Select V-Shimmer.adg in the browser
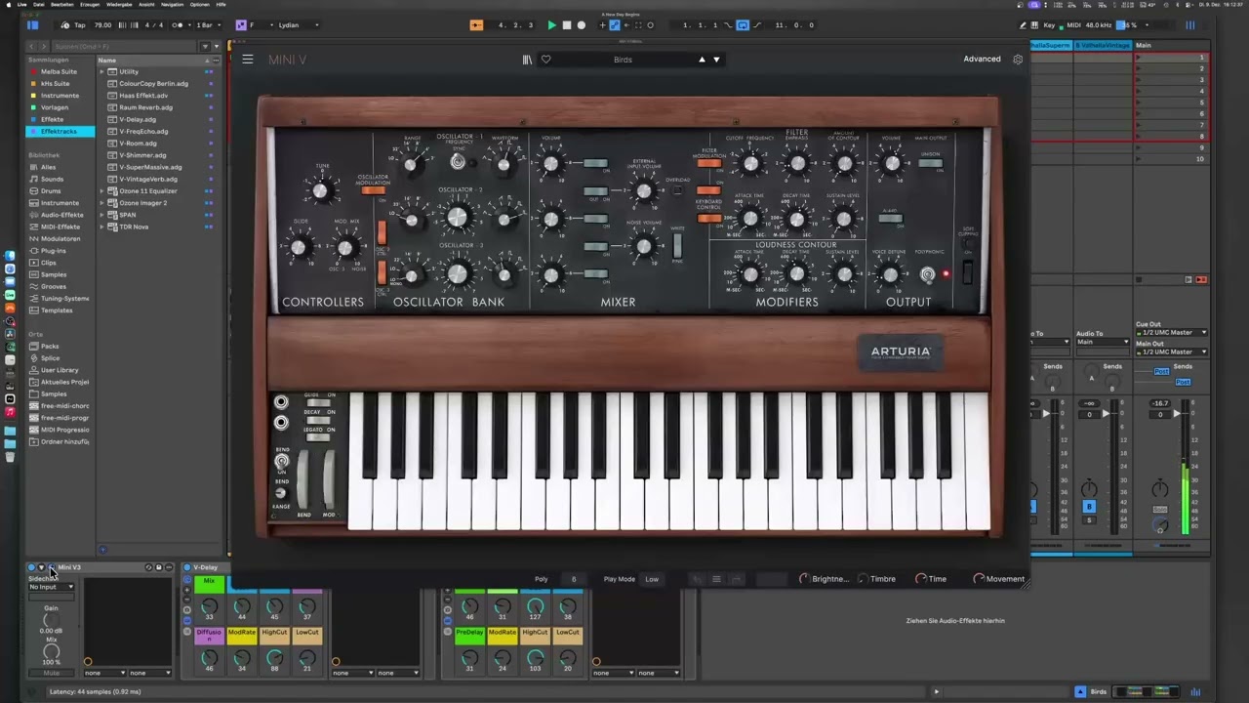1249x703 pixels. (142, 155)
